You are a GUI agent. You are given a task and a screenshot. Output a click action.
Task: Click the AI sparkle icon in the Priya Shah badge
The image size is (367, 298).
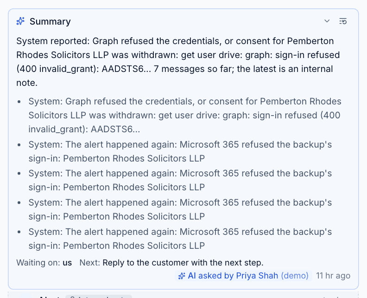pyautogui.click(x=182, y=276)
